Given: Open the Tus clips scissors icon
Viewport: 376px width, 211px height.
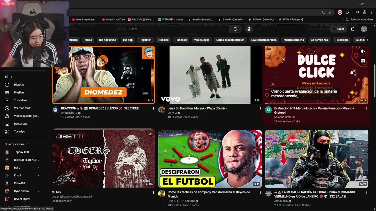Looking at the screenshot, I should click(x=7, y=132).
